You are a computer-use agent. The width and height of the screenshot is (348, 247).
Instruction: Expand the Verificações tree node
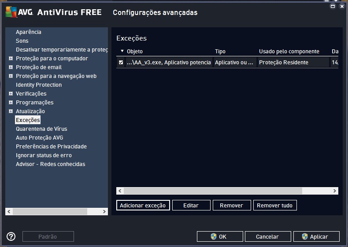(11, 94)
